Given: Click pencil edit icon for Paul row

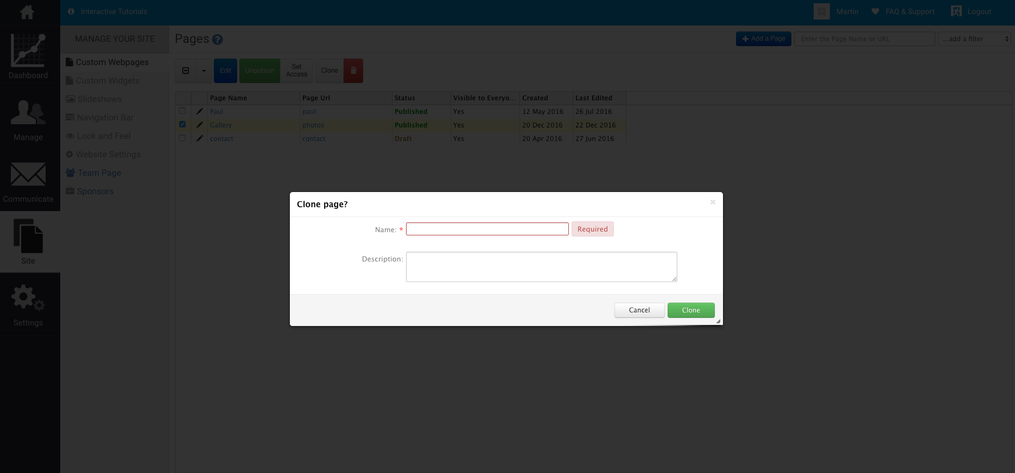Looking at the screenshot, I should click(x=200, y=111).
